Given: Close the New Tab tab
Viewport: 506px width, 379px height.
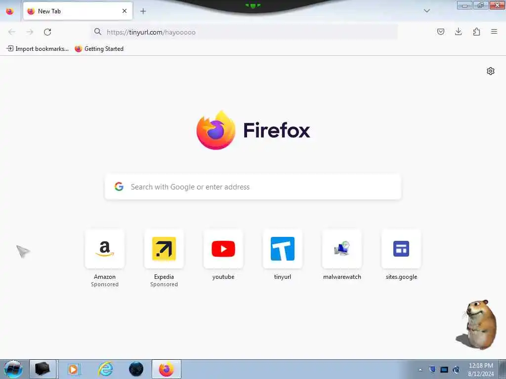Looking at the screenshot, I should [x=124, y=11].
